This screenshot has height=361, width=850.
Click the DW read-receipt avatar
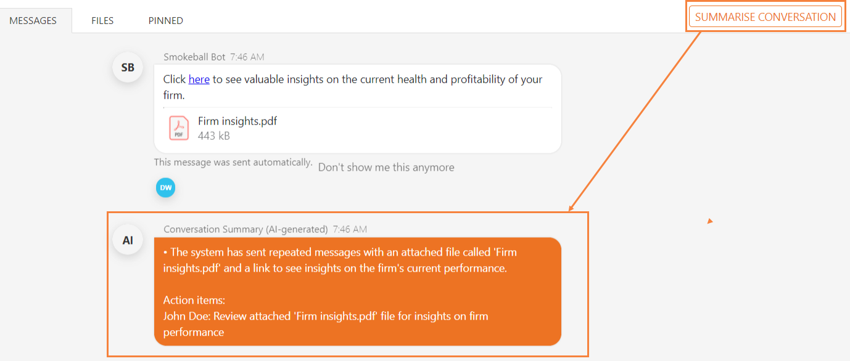(165, 188)
